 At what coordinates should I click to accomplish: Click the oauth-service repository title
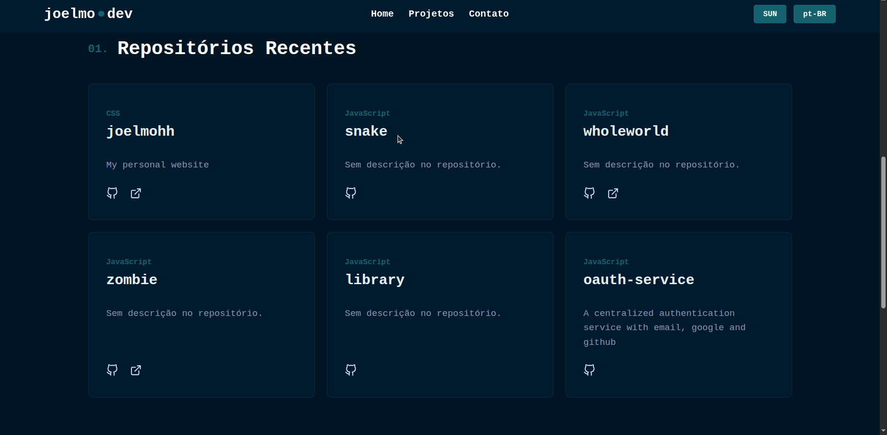(638, 280)
